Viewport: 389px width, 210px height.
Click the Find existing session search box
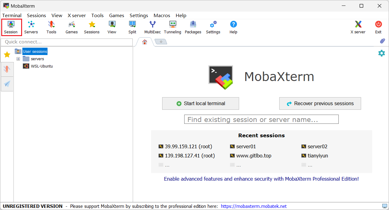[261, 119]
